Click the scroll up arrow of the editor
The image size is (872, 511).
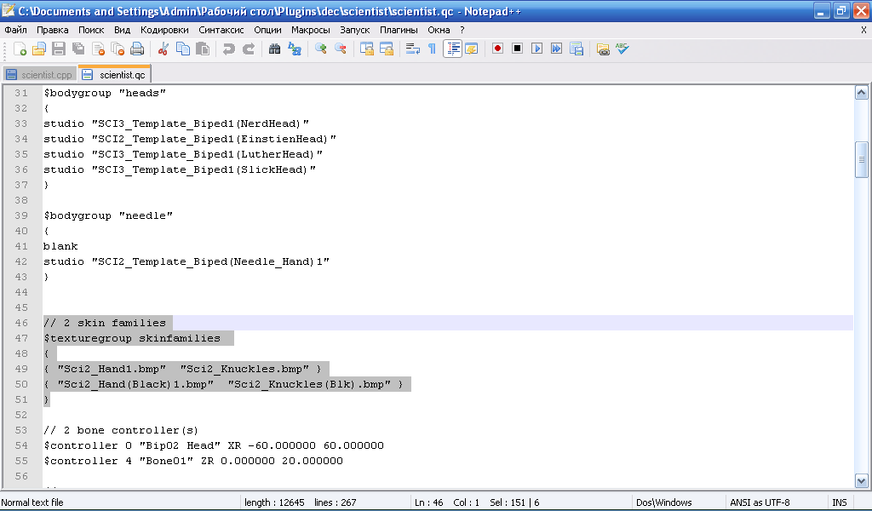coord(861,93)
